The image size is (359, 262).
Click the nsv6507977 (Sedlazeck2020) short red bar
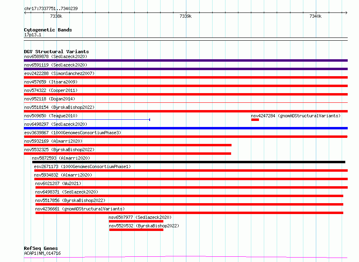pyautogui.click(x=136, y=221)
